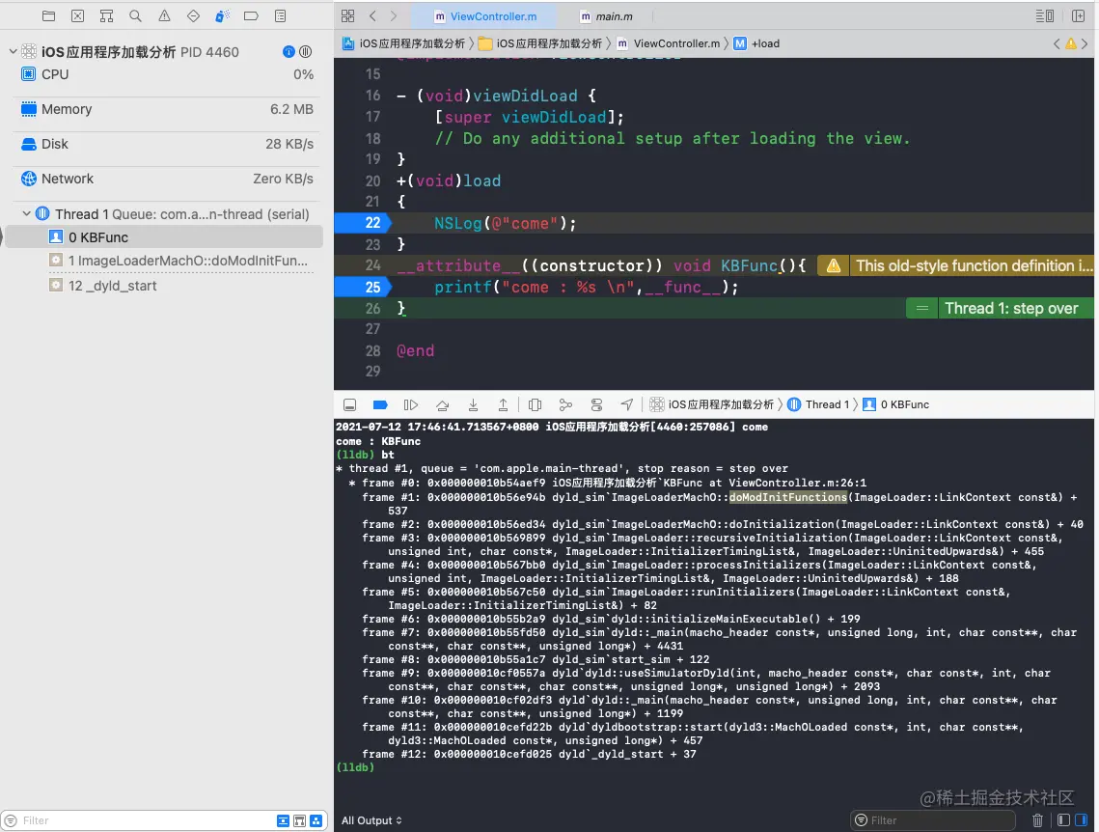Click process info blue button
The image size is (1099, 832).
click(x=288, y=51)
